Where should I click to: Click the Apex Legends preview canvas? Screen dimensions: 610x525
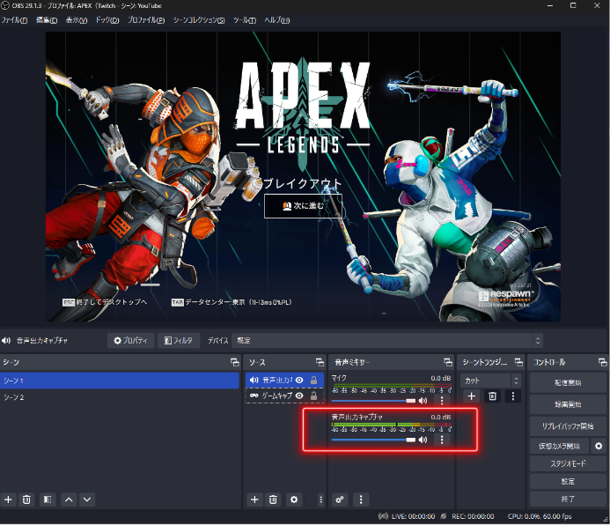303,176
